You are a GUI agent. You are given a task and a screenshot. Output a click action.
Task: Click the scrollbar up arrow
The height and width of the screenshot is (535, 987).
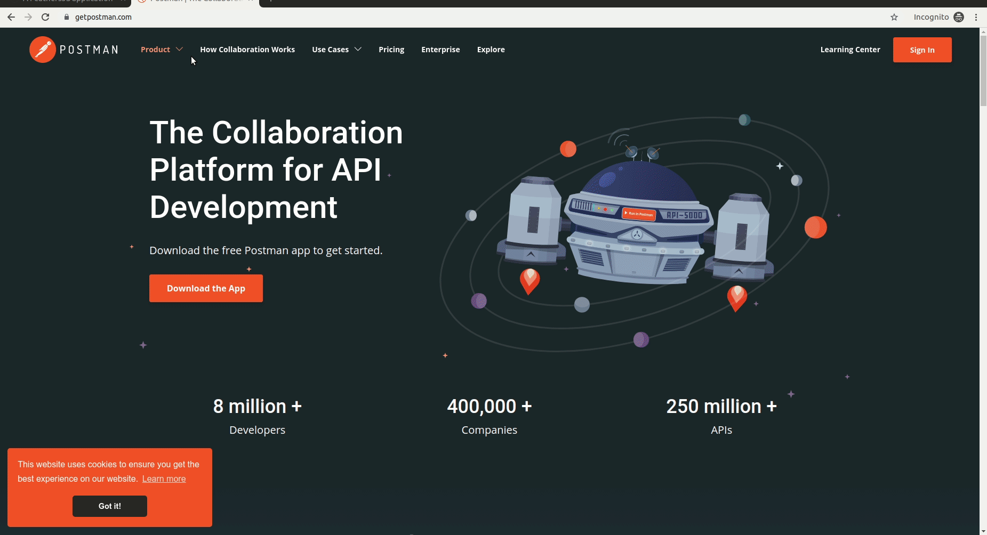(983, 31)
